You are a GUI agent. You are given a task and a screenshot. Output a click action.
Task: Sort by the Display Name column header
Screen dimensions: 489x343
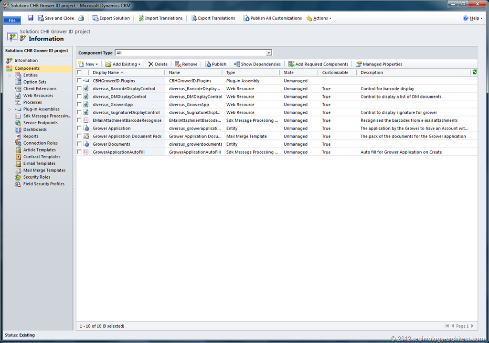[x=106, y=73]
